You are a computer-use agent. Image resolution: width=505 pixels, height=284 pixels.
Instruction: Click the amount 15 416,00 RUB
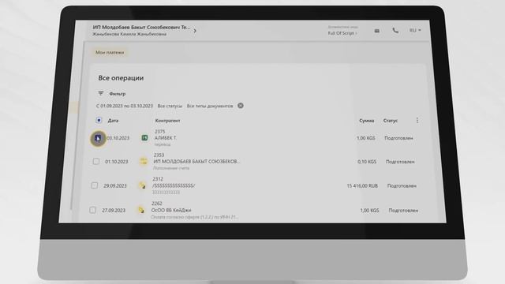(362, 186)
